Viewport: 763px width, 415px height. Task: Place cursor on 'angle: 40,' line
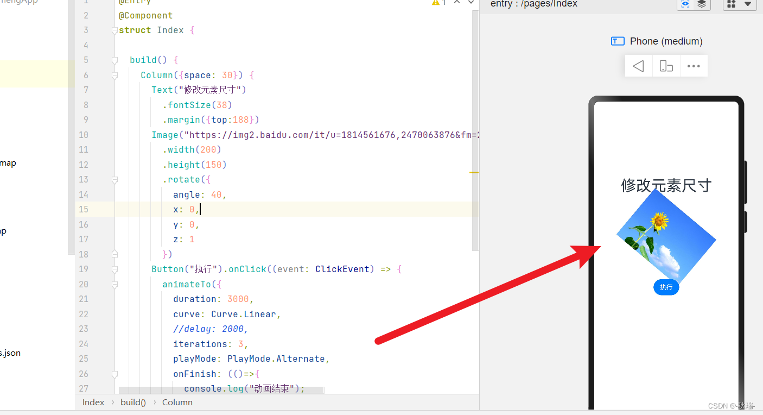pyautogui.click(x=200, y=194)
